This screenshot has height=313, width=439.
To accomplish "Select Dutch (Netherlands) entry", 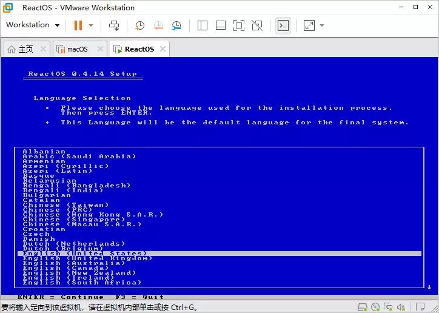I will point(74,244).
